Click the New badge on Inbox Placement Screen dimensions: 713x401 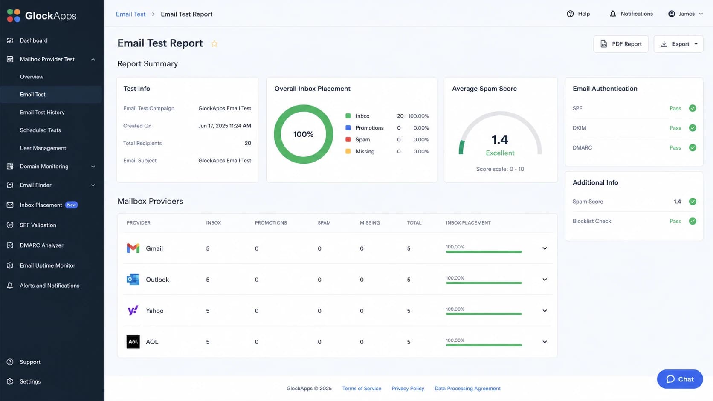tap(72, 205)
